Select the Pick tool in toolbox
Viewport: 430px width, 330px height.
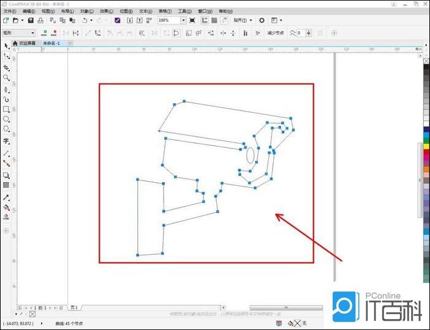6,45
